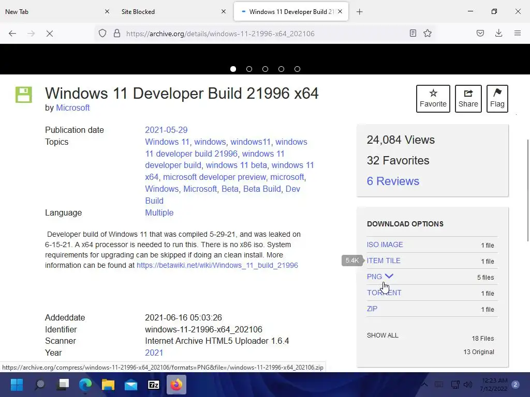Download the TORRENT file
Image resolution: width=530 pixels, height=397 pixels.
[x=385, y=293]
